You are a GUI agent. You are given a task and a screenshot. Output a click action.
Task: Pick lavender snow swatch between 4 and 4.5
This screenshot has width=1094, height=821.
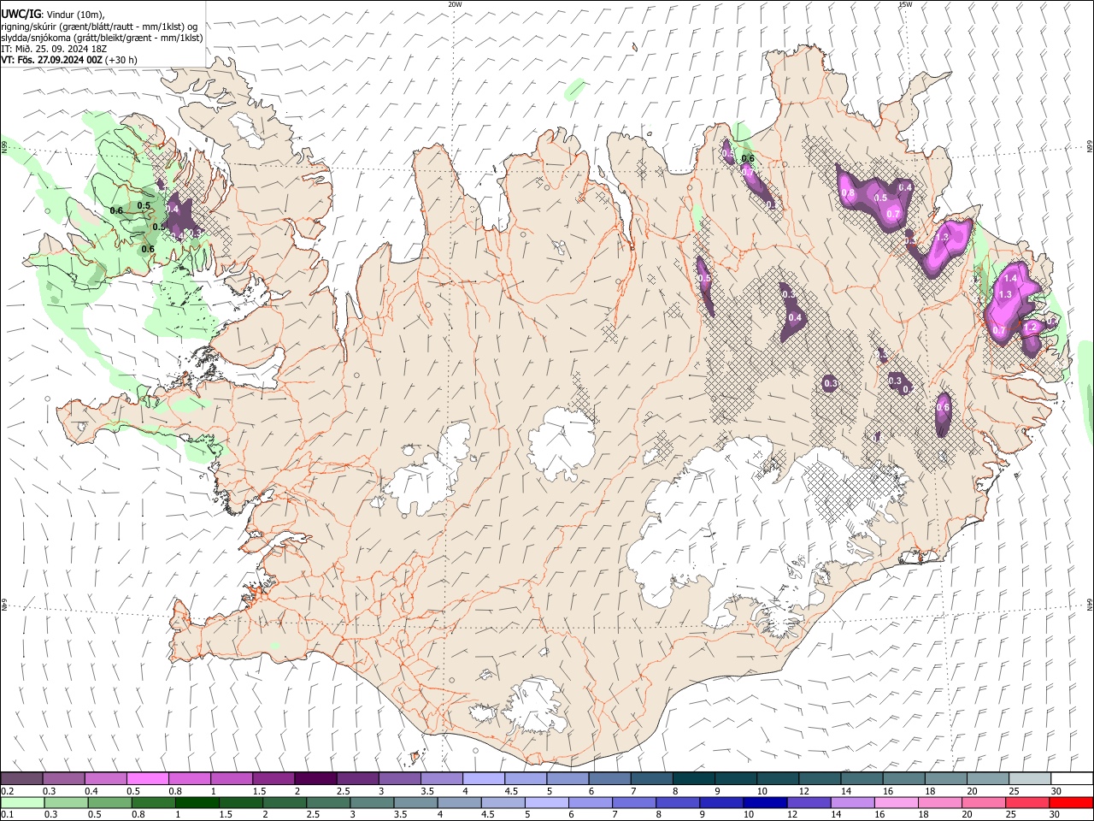click(x=483, y=778)
